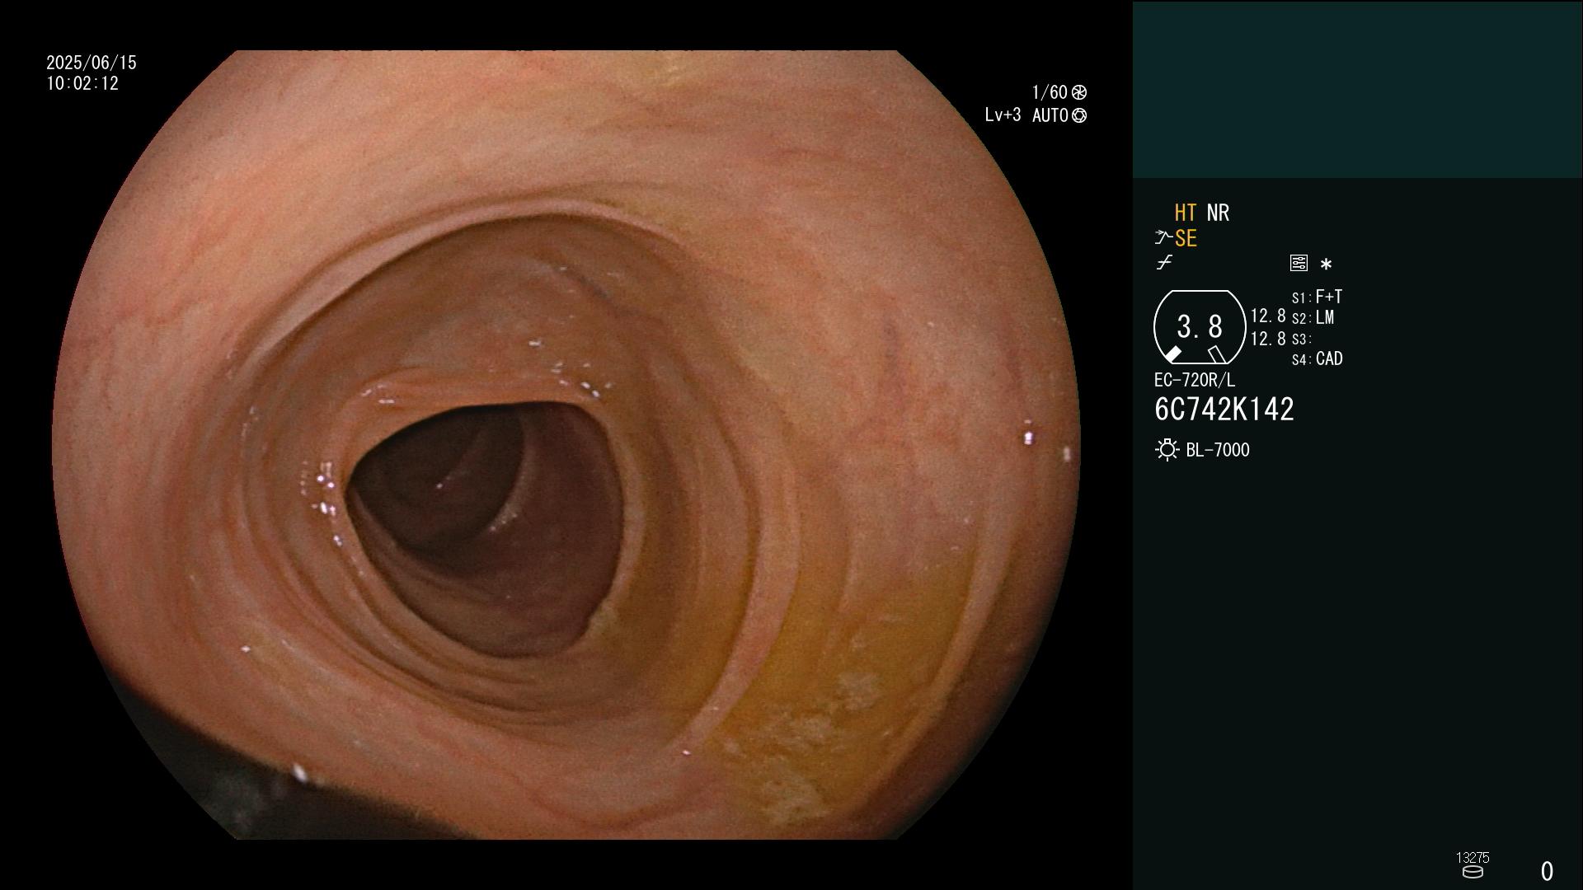Viewport: 1583px width, 890px height.
Task: Click the shutter icon next to 1/60
Action: 1079,92
